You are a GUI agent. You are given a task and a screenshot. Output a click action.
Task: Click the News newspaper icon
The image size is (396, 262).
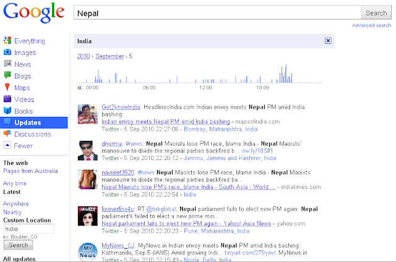pos(7,64)
